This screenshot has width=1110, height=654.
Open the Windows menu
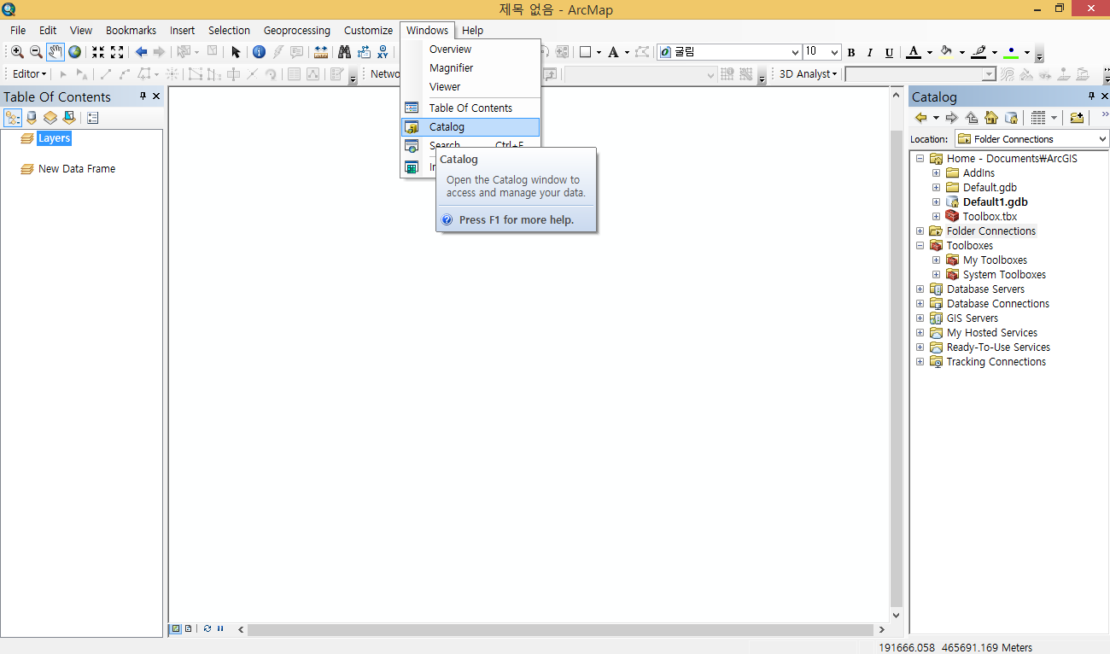(427, 30)
